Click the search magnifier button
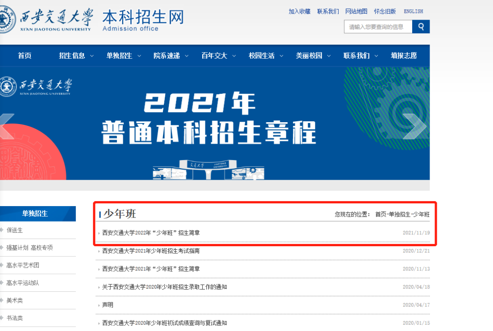This screenshot has width=493, height=331. 421,27
